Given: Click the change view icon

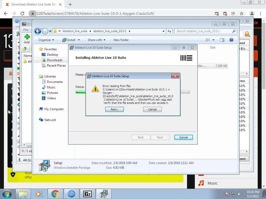Looking at the screenshot, I should click(x=208, y=40).
